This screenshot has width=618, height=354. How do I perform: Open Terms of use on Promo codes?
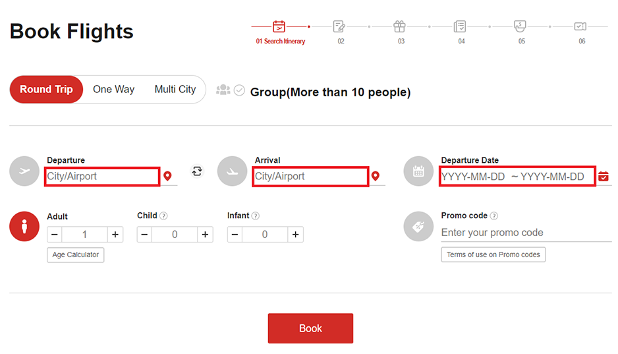493,254
